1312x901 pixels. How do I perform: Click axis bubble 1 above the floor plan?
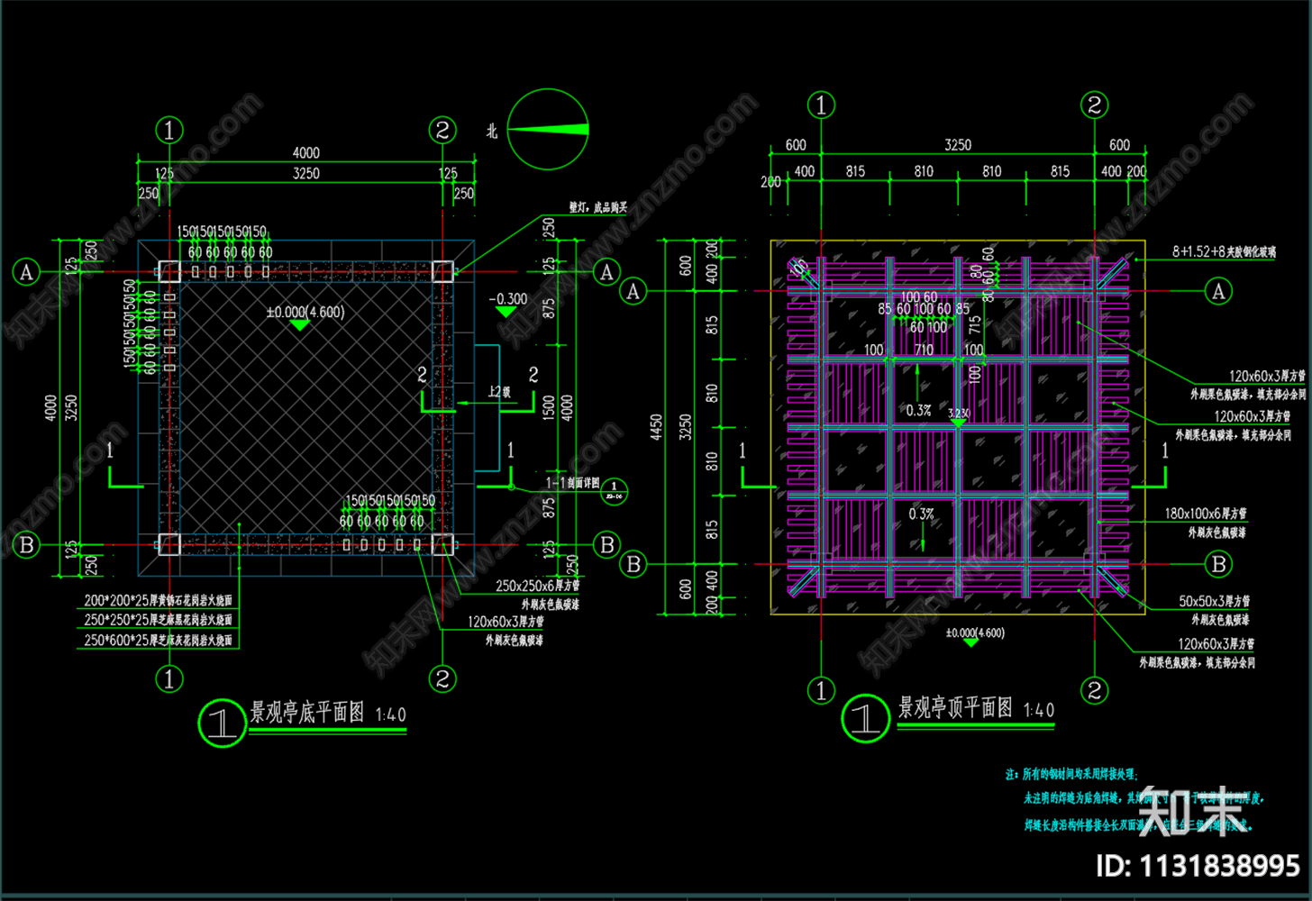(169, 131)
